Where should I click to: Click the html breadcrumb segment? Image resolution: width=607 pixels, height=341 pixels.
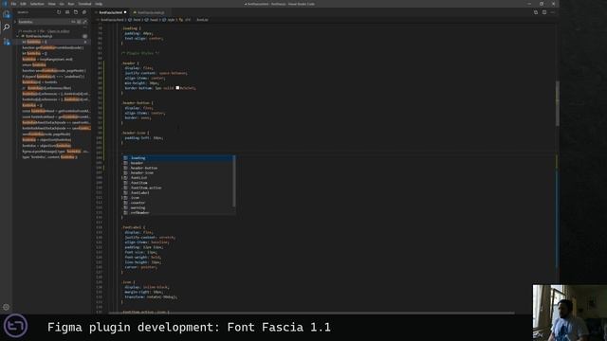point(135,20)
